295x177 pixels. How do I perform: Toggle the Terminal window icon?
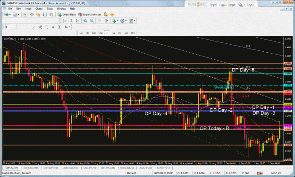click(44, 15)
